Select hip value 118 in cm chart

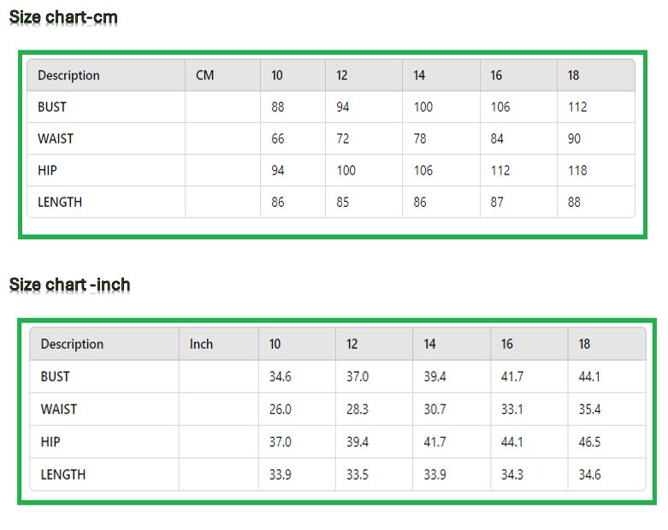point(577,170)
